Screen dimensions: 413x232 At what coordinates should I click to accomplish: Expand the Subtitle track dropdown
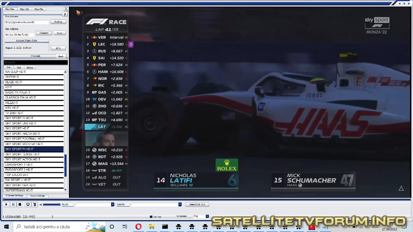[x=180, y=204]
